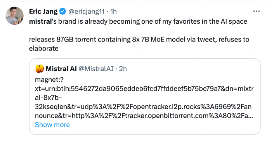Visit the @MistralAI handle
This screenshot has width=267, height=141.
(96, 69)
